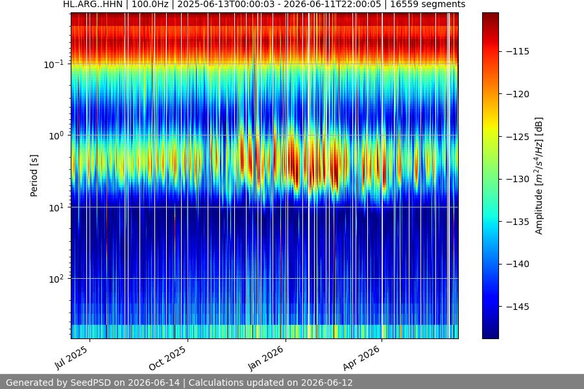
Task: Select the 'Apr 2026' x-axis tick label
Action: pyautogui.click(x=361, y=358)
